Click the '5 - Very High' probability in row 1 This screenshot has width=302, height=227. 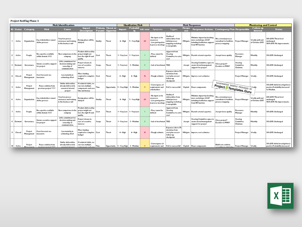click(x=134, y=41)
